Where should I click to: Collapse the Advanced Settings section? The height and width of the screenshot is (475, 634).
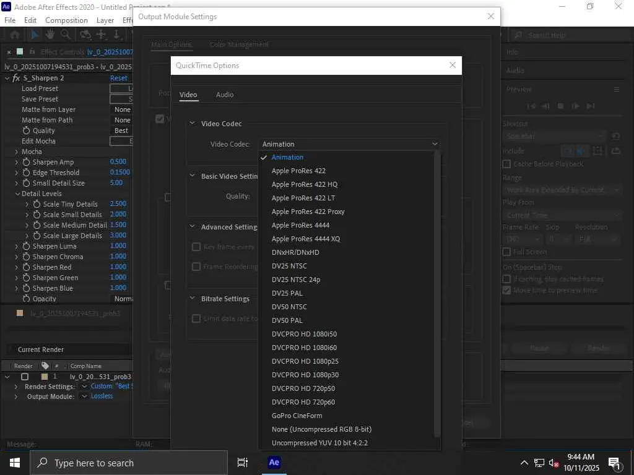[x=193, y=226]
